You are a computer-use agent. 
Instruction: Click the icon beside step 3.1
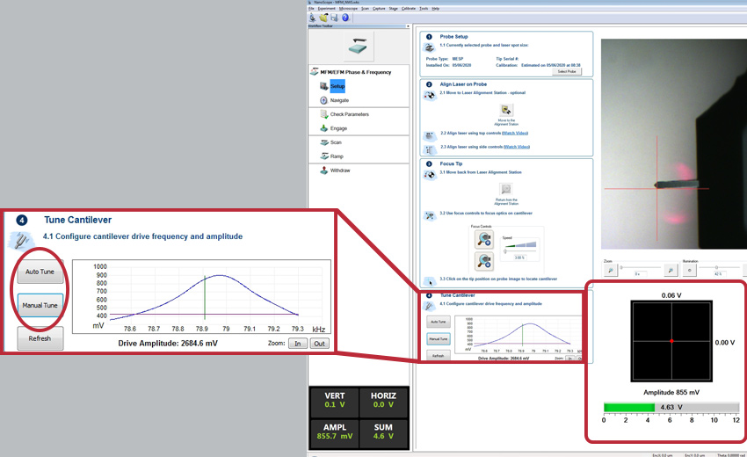pyautogui.click(x=430, y=175)
